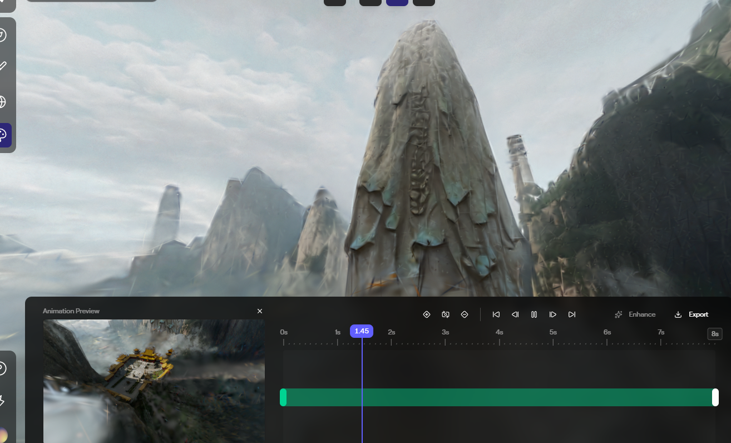Skip to the end of the animation

tap(571, 314)
